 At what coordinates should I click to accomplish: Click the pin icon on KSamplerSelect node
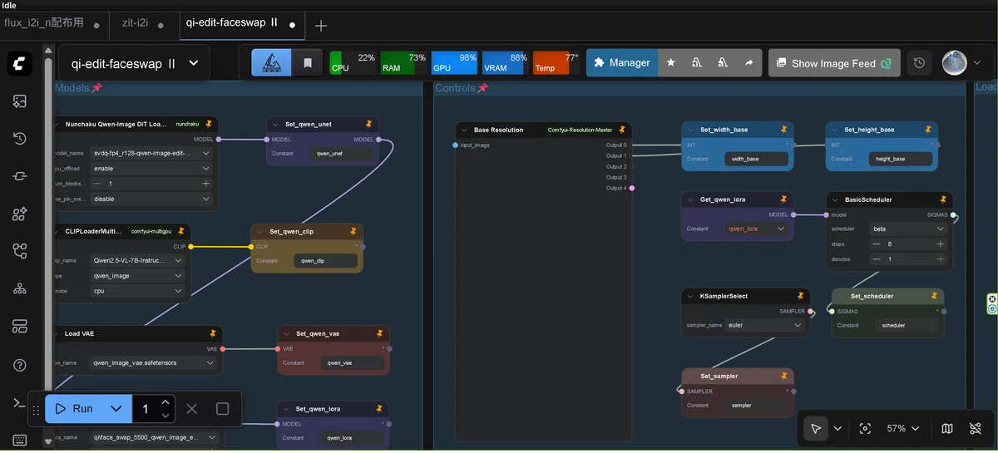[x=800, y=296]
